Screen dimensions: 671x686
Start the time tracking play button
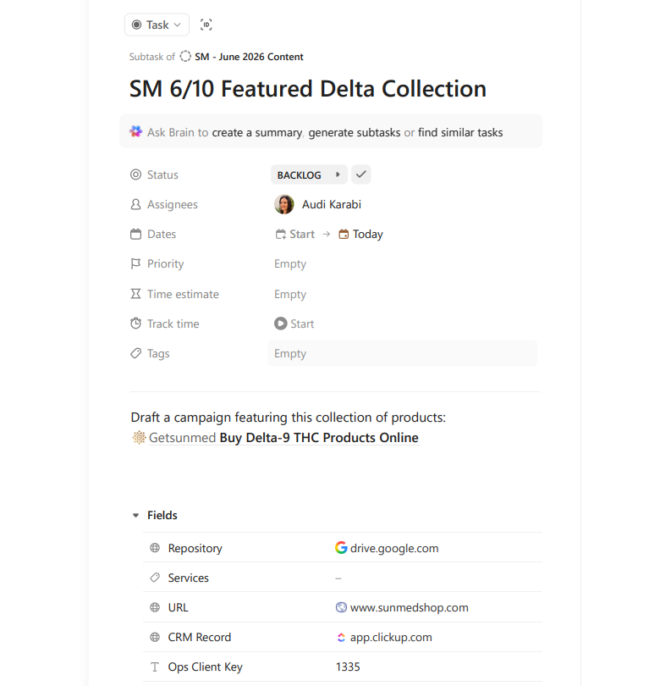pos(281,324)
